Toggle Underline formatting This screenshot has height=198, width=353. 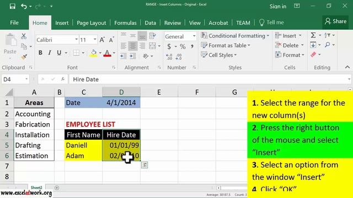(x=59, y=53)
